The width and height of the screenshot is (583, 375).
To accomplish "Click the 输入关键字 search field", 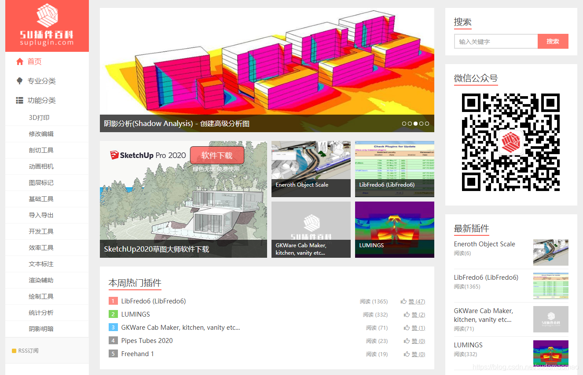I will click(496, 41).
